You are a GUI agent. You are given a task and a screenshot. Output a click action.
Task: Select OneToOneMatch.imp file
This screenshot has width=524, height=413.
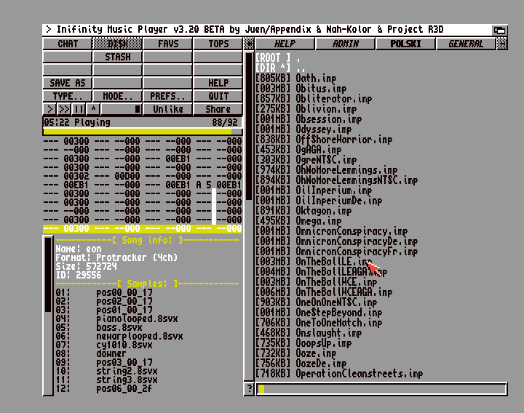(x=319, y=323)
